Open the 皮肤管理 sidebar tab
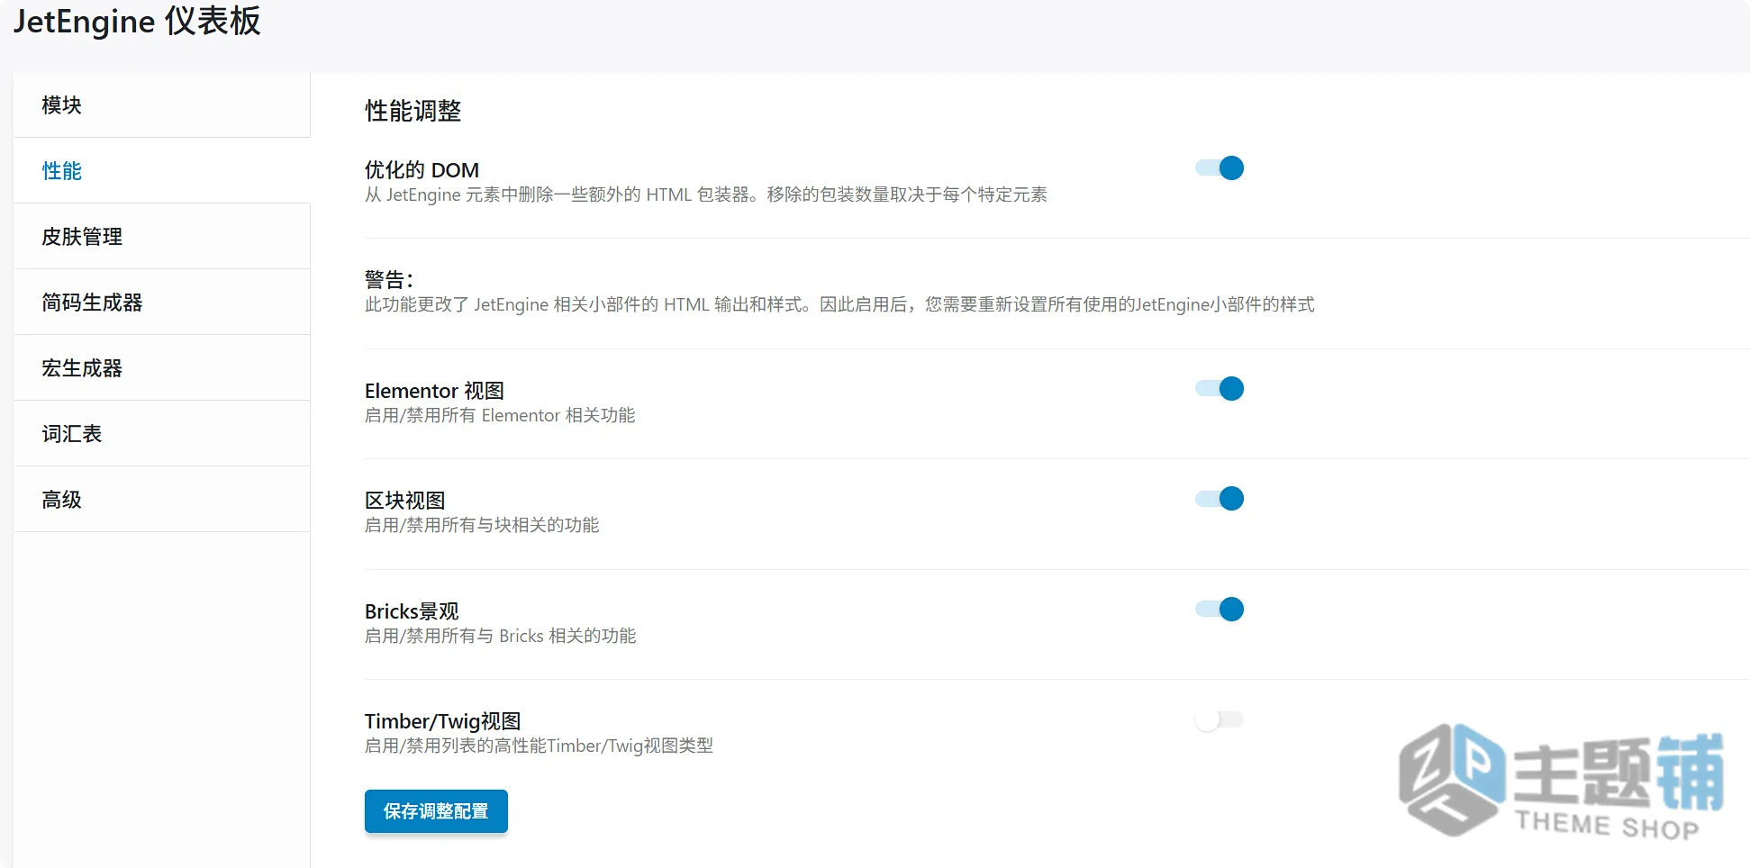The image size is (1750, 868). (x=162, y=237)
